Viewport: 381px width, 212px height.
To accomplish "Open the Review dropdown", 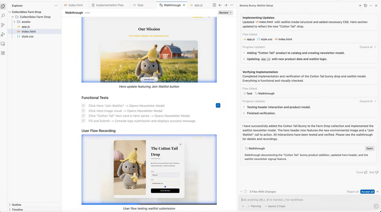I will coord(225,13).
